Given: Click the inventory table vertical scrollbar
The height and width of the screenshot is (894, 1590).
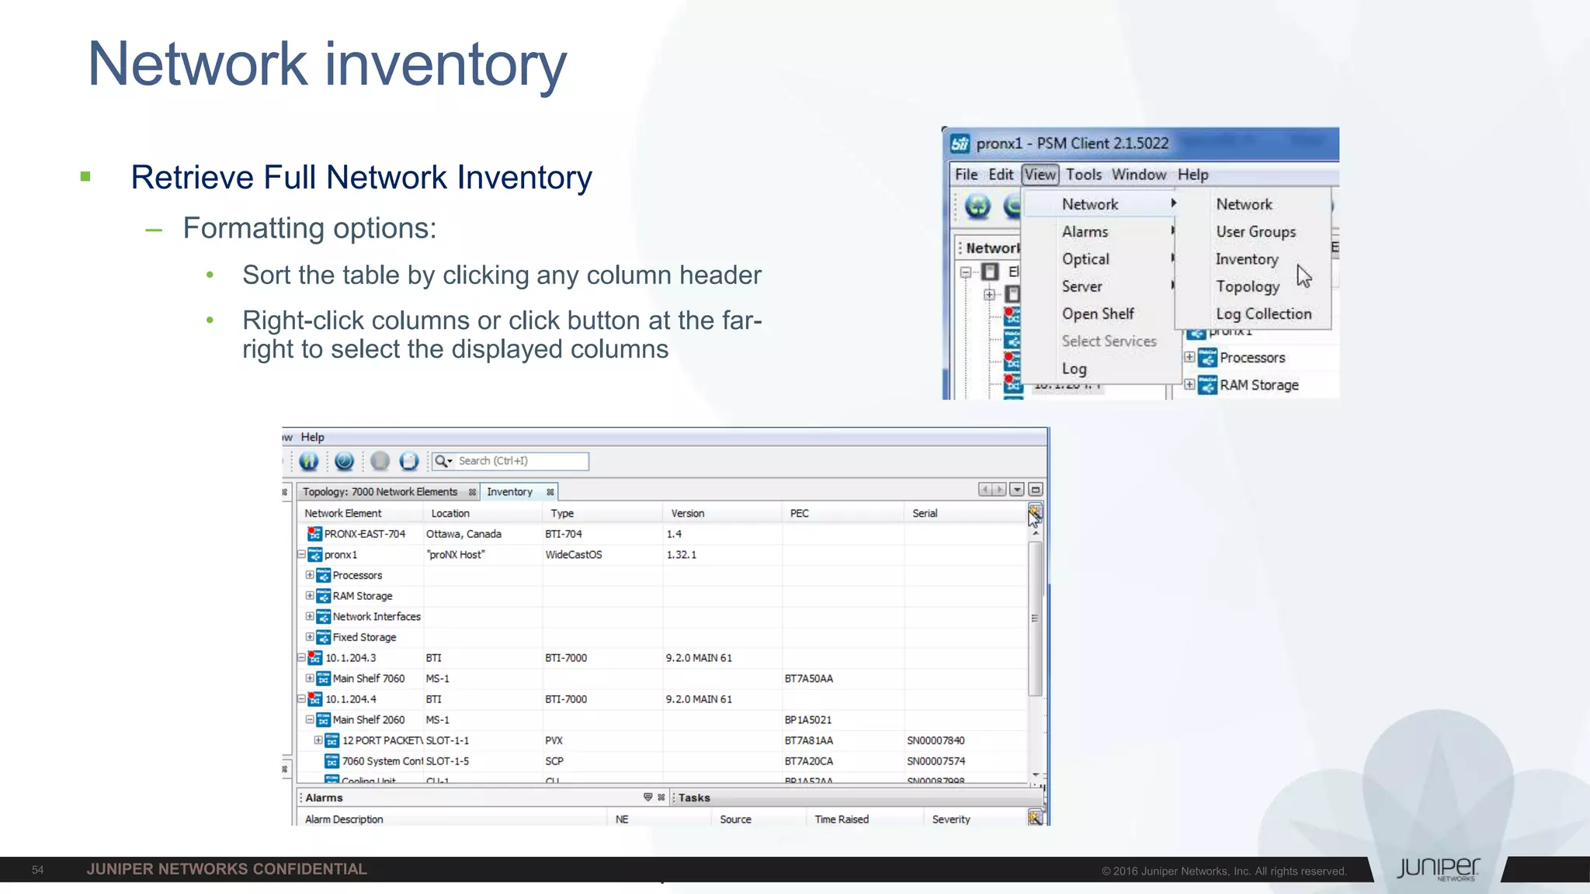Looking at the screenshot, I should (1035, 619).
